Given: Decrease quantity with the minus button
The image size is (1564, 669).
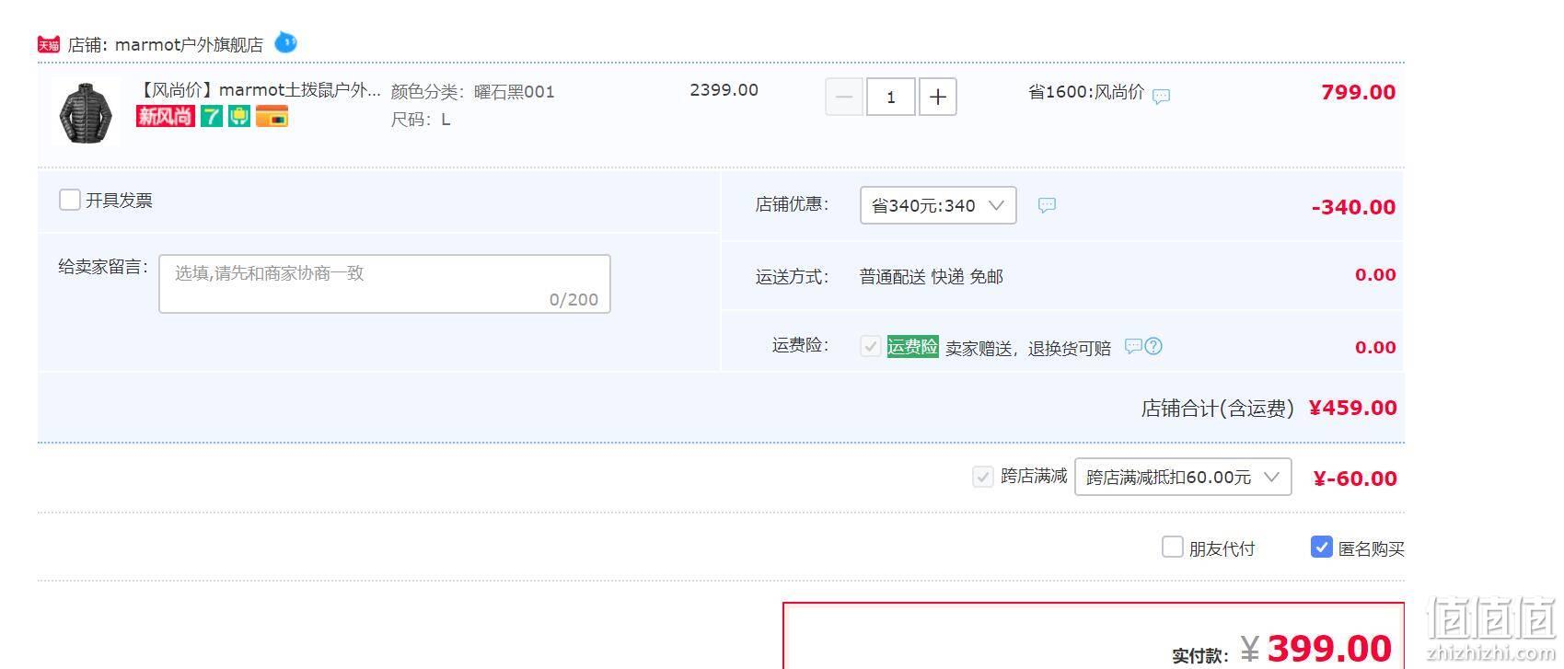Looking at the screenshot, I should tap(843, 97).
